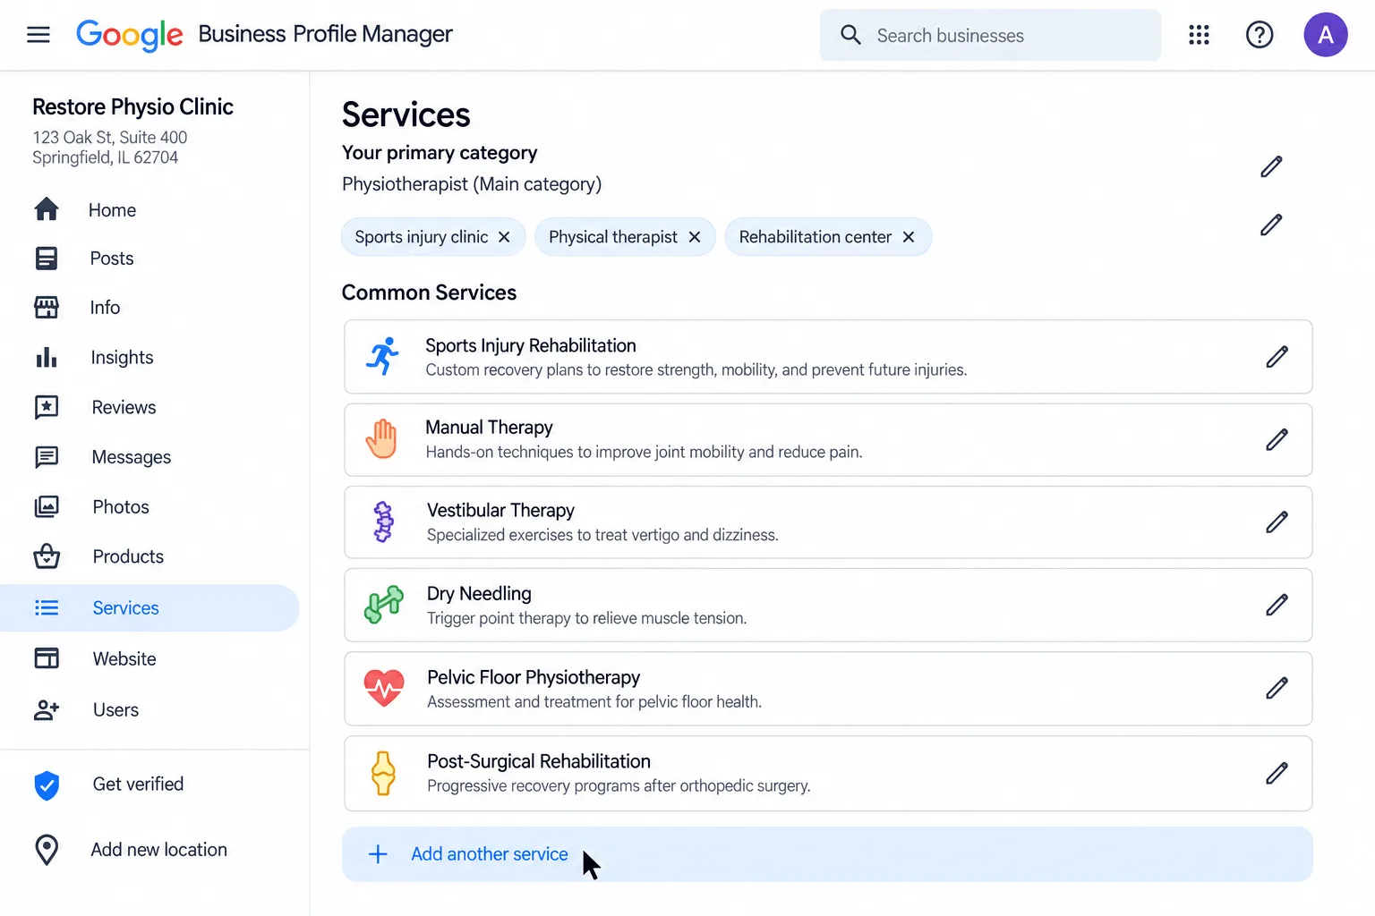The width and height of the screenshot is (1375, 916).
Task: Edit Pelvic Floor Physiotherapy pencil
Action: [x=1277, y=688]
